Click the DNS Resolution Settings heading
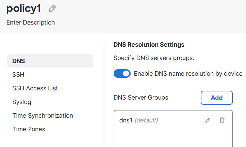Image resolution: width=246 pixels, height=147 pixels. (149, 45)
